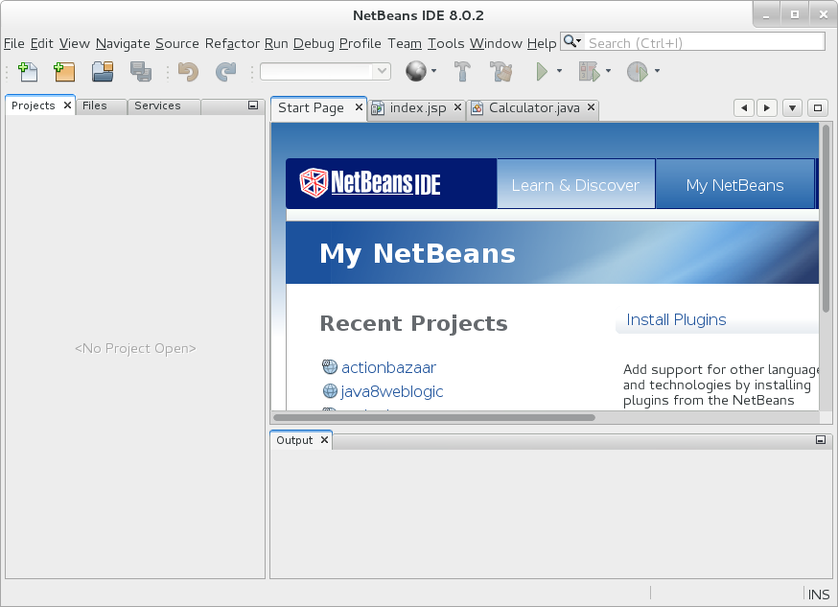838x607 pixels.
Task: Click the Profile Project icon
Action: (x=637, y=71)
